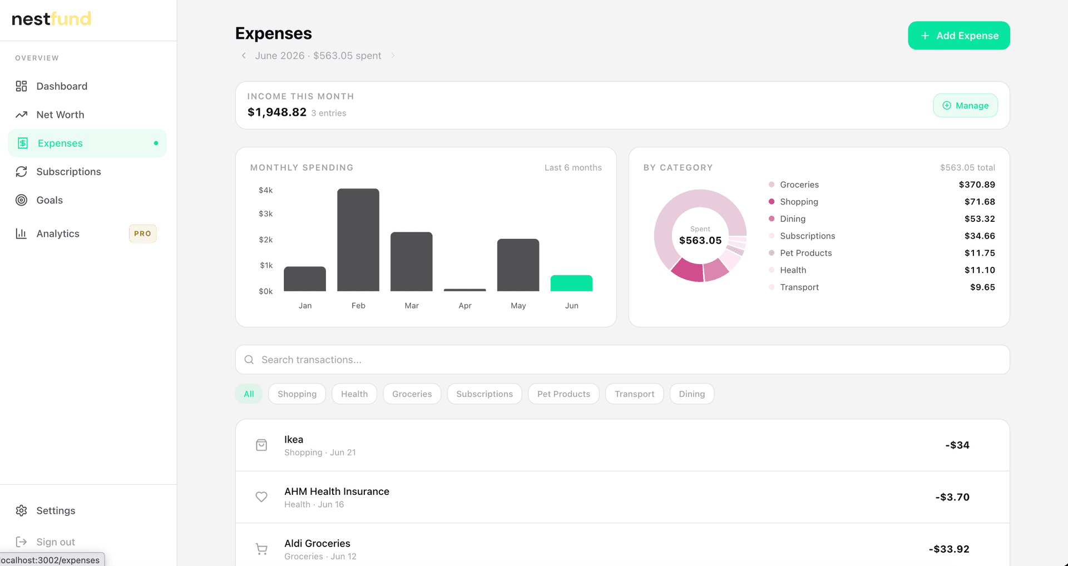This screenshot has width=1068, height=566.
Task: Click the January spending bar
Action: coord(305,279)
